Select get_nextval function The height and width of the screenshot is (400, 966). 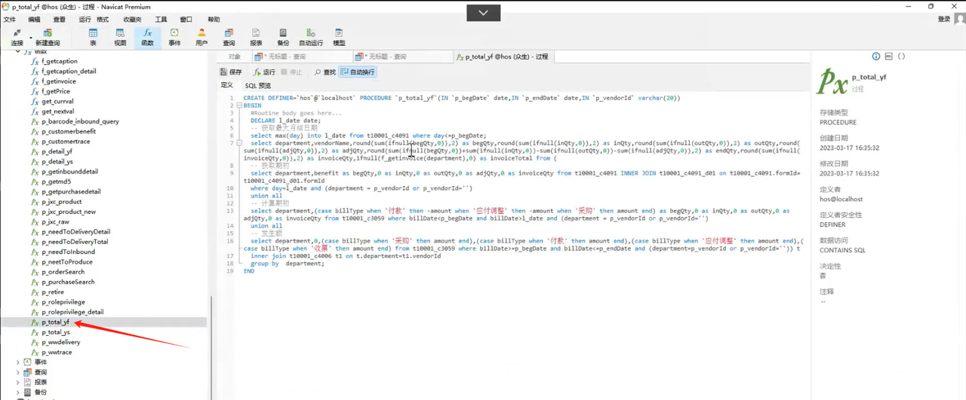tap(57, 111)
